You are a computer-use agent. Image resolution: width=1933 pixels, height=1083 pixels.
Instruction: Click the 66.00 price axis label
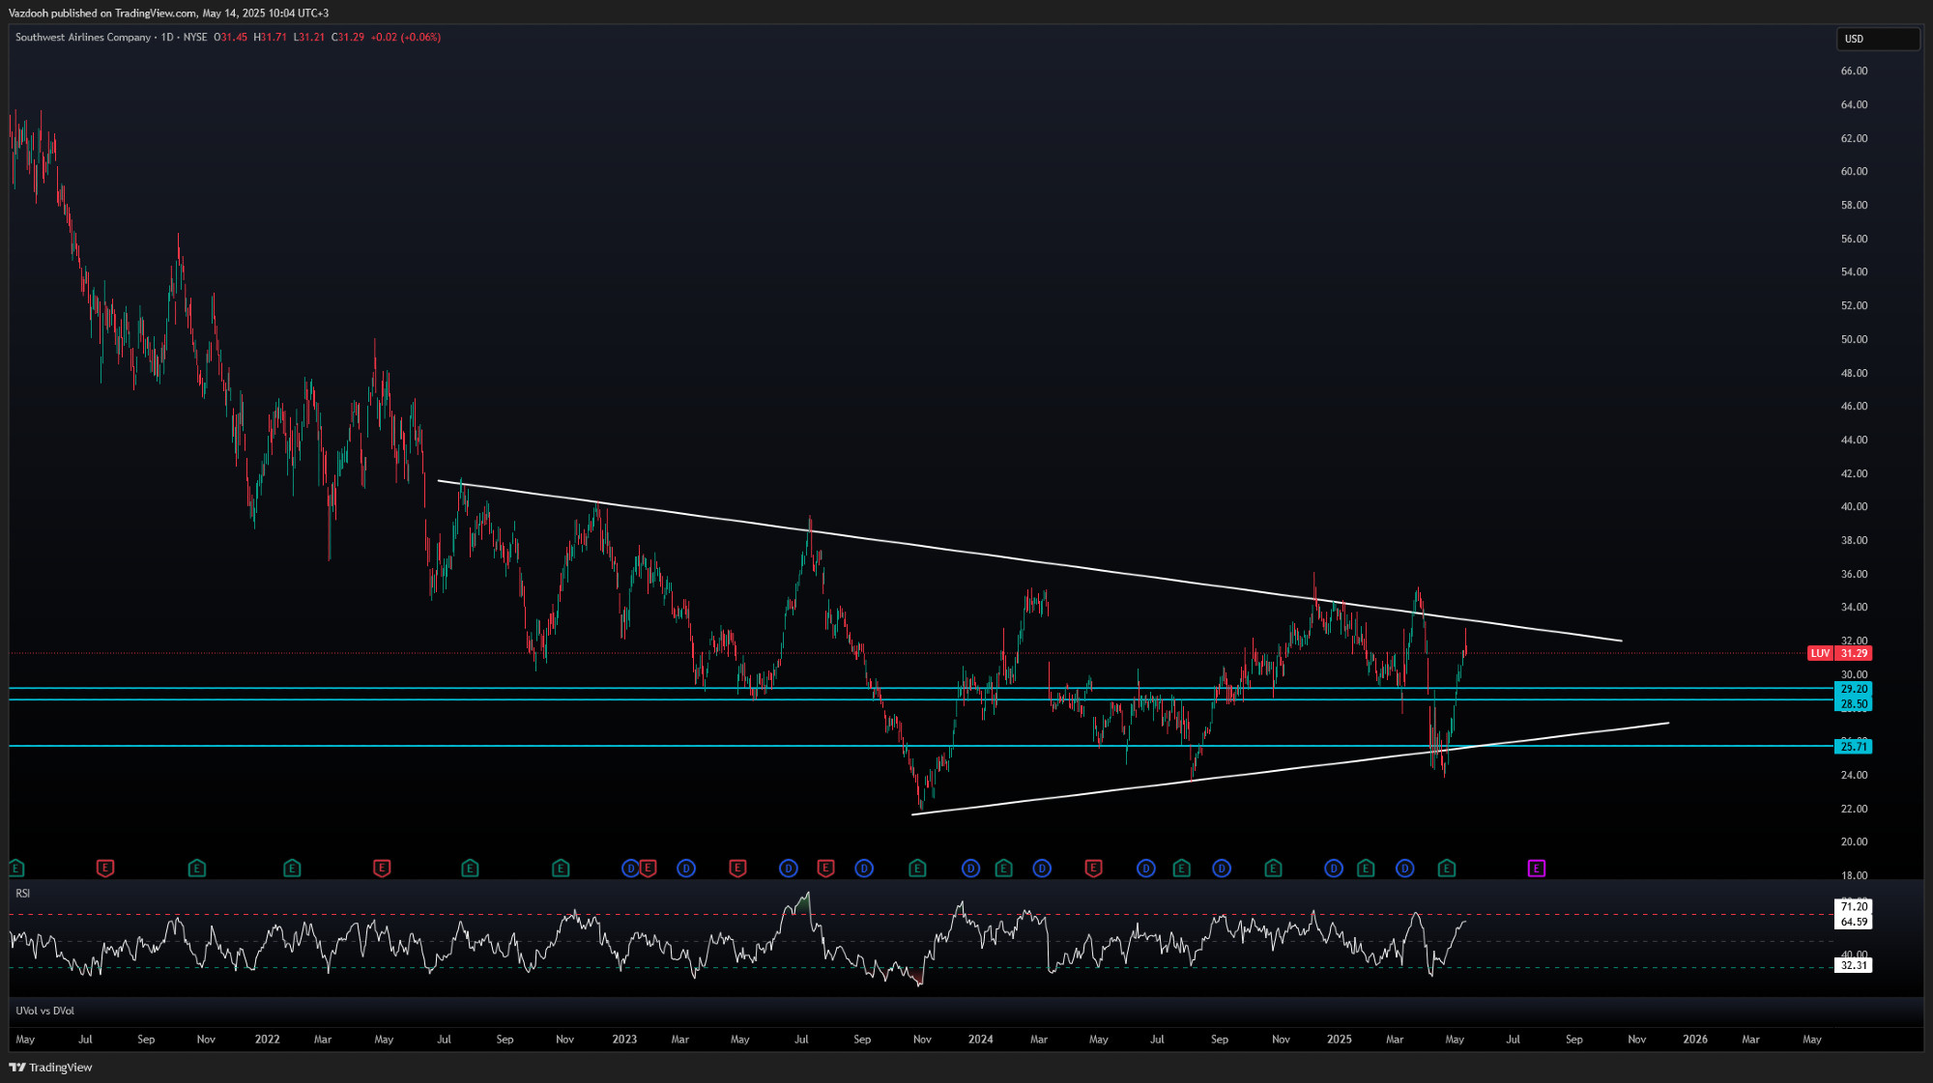point(1854,71)
